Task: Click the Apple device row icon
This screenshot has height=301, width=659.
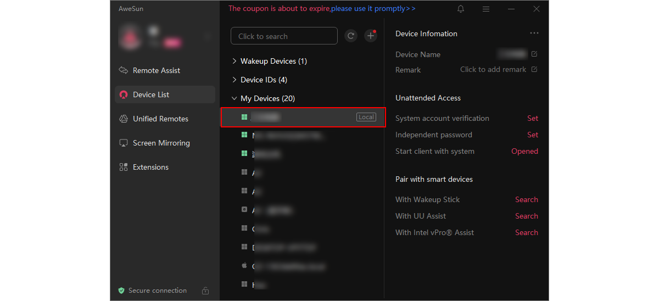Action: click(244, 265)
